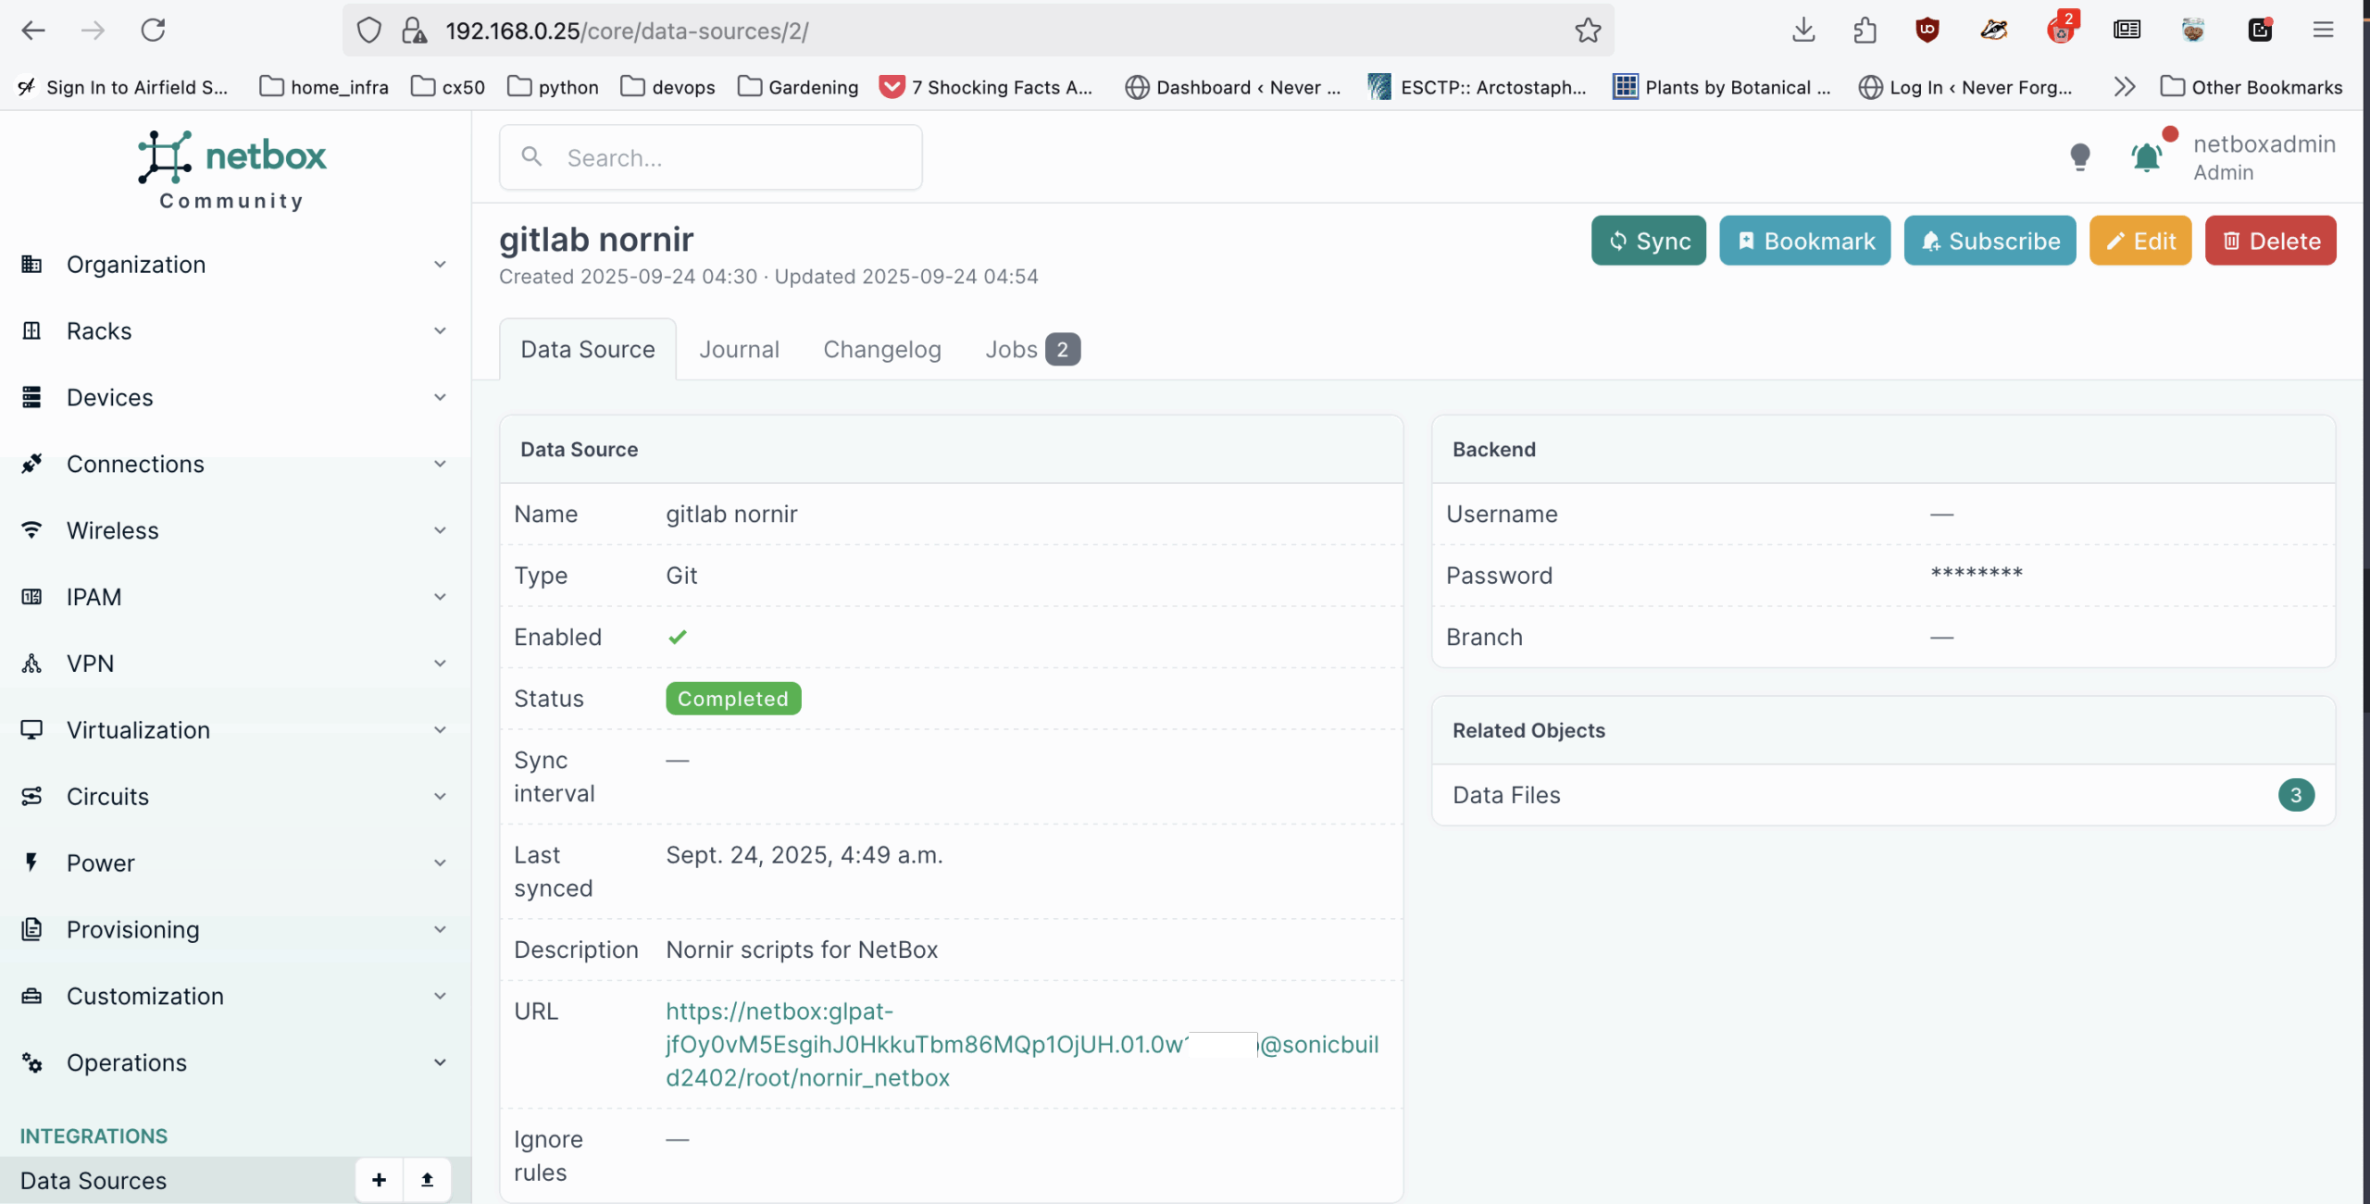Image resolution: width=2370 pixels, height=1204 pixels.
Task: Click the uBlock Origin shield icon
Action: 1927,31
